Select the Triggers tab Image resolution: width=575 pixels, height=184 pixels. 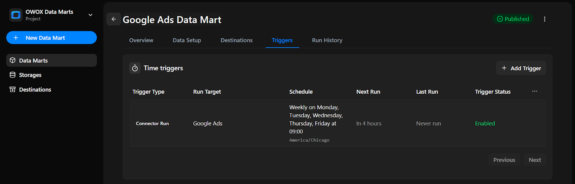click(282, 40)
